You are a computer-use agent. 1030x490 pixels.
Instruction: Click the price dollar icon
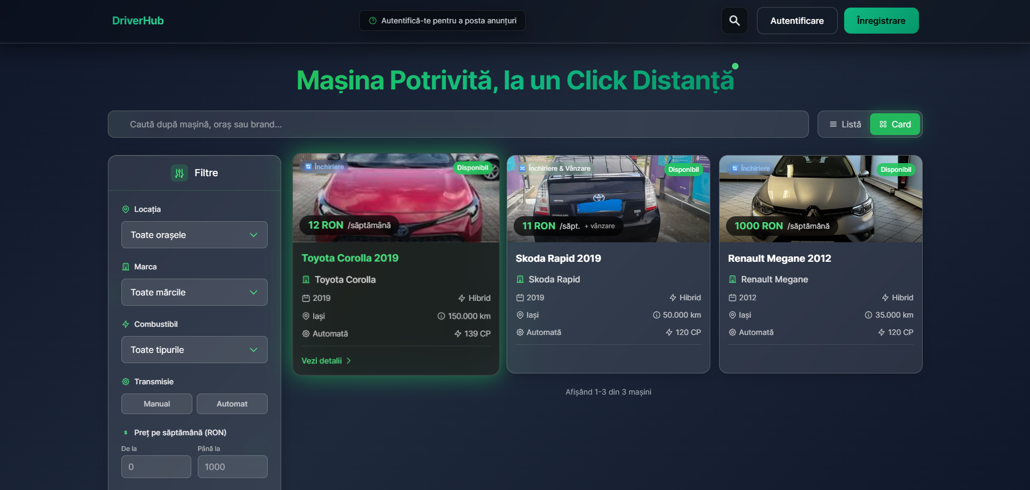tap(126, 433)
